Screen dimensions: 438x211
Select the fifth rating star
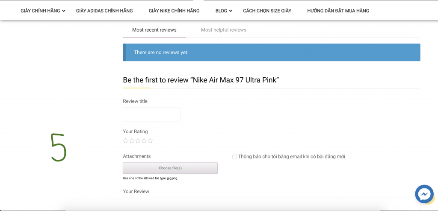pos(150,141)
